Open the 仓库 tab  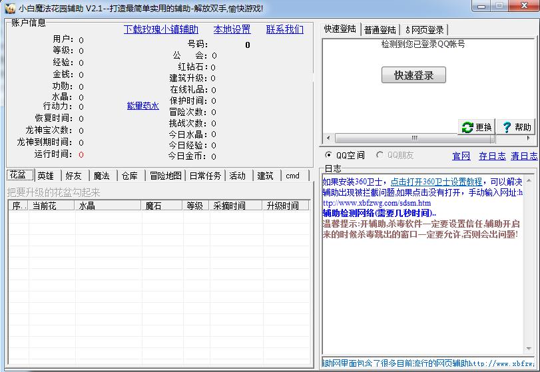click(x=129, y=176)
